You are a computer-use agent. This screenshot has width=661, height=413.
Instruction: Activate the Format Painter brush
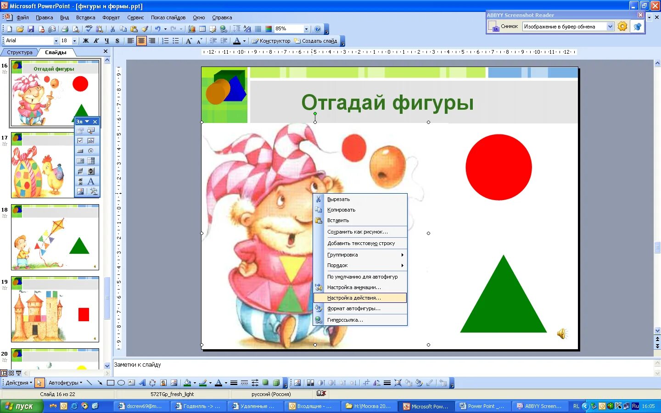(x=145, y=29)
